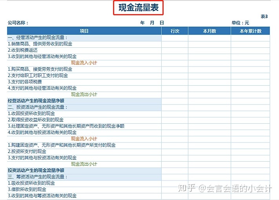This screenshot has height=200, width=279.
Task: Select row 三、筹资活动产生的现金流量
Action: click(139, 177)
